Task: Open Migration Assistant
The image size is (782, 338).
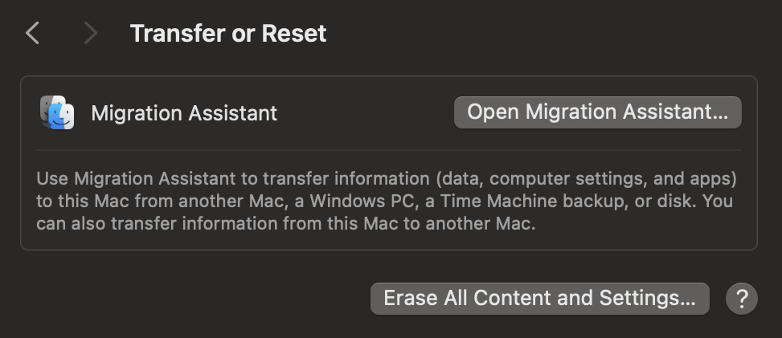Action: point(597,112)
